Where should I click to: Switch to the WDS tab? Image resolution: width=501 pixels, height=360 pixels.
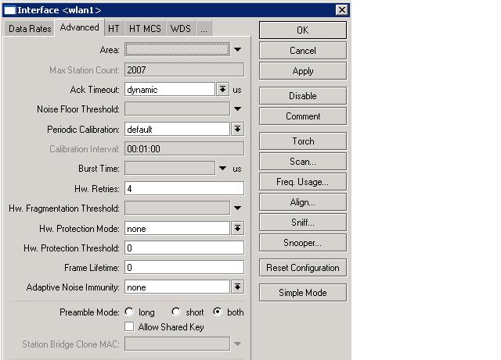pyautogui.click(x=181, y=29)
